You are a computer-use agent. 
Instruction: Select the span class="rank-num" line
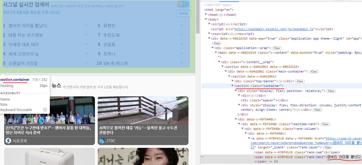(x=297, y=152)
